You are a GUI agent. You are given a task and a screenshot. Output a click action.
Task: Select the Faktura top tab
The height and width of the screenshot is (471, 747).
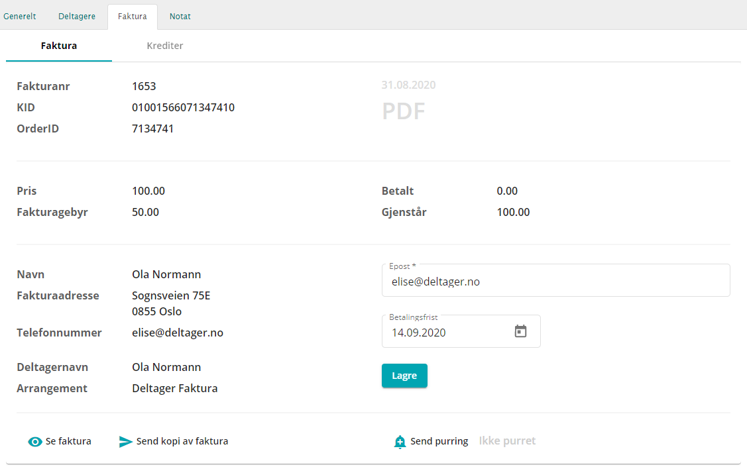click(x=133, y=16)
